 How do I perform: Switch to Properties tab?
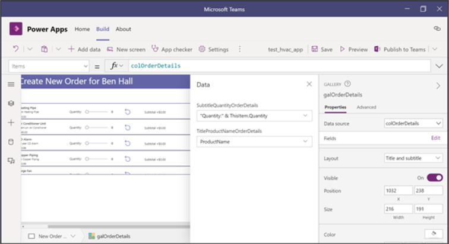[x=336, y=107]
